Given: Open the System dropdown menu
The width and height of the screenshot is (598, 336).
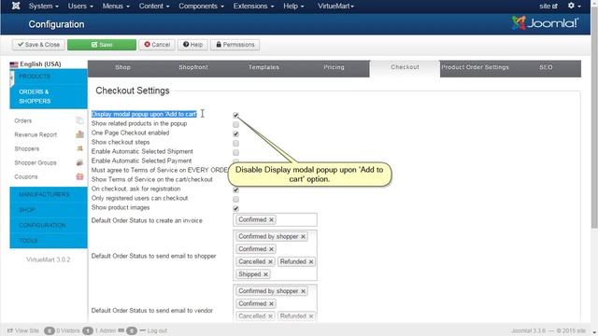Looking at the screenshot, I should click(x=44, y=7).
